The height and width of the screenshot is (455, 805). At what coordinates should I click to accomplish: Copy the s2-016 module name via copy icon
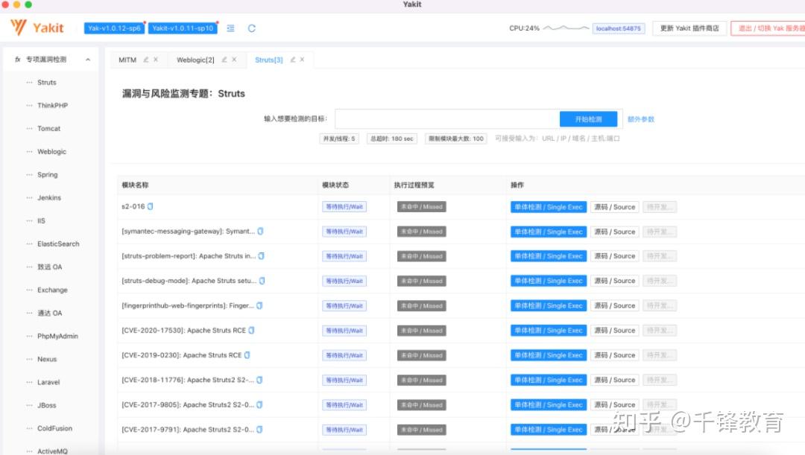tap(149, 206)
